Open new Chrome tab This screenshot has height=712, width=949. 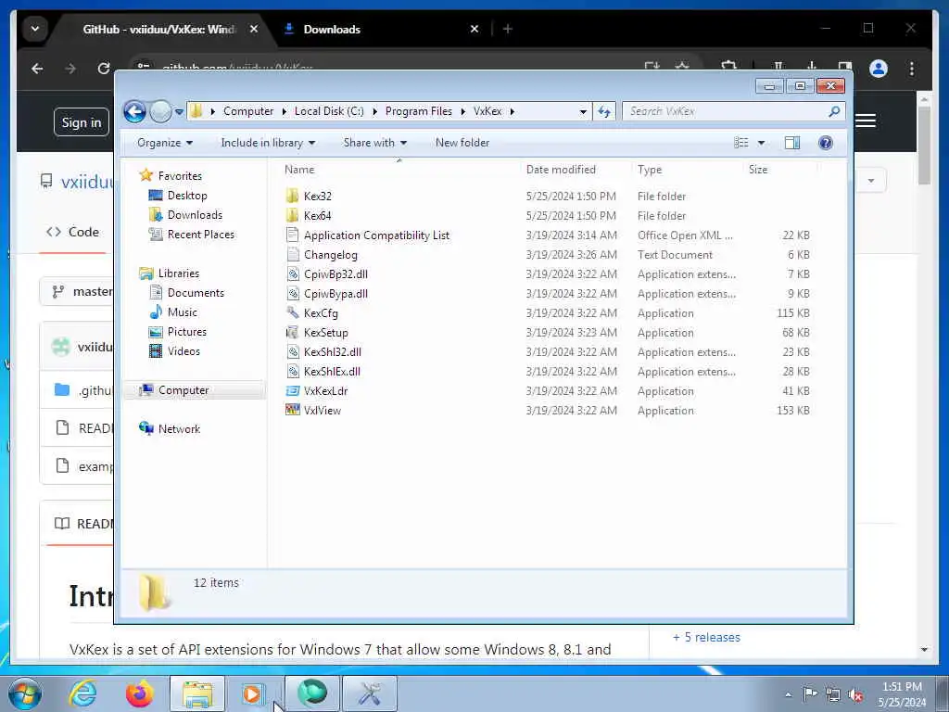[x=507, y=29]
